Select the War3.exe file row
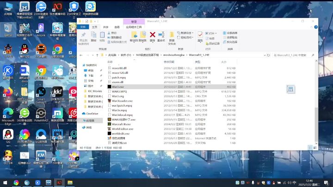 click(x=172, y=87)
